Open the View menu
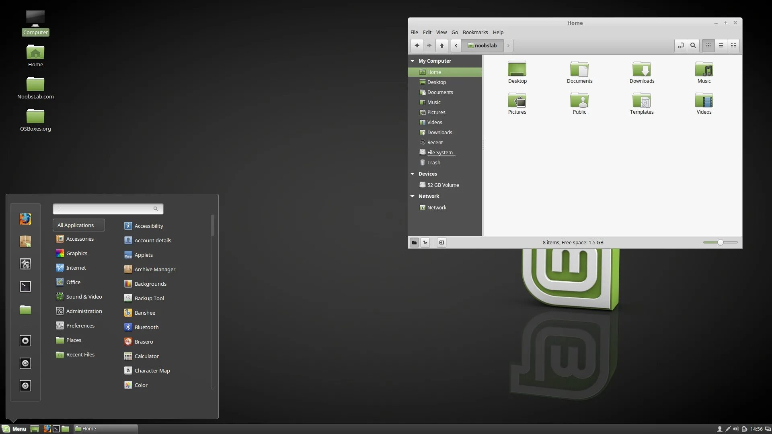 [x=441, y=32]
